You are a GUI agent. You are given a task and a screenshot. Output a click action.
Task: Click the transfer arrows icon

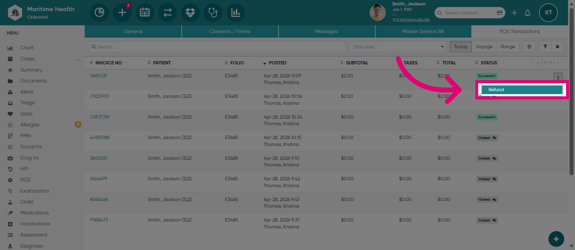point(168,13)
